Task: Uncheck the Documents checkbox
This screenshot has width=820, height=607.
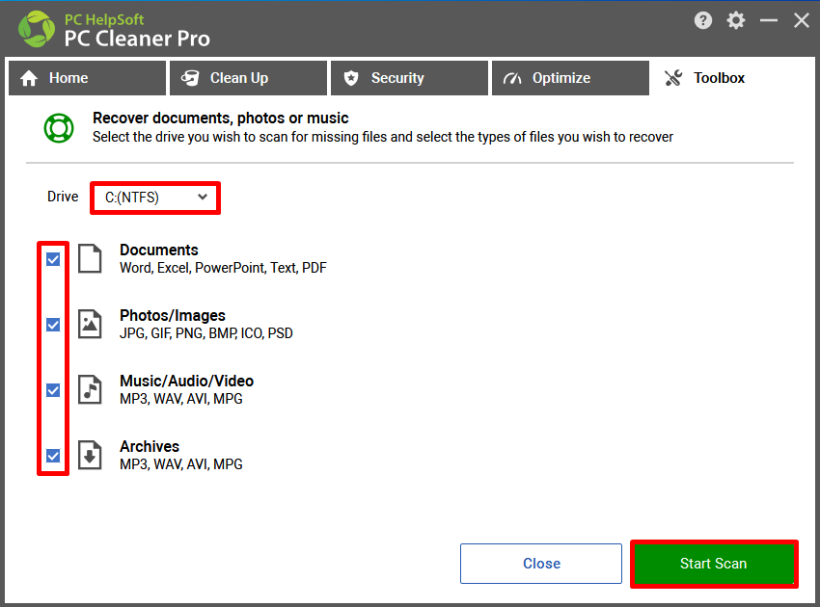Action: (53, 259)
